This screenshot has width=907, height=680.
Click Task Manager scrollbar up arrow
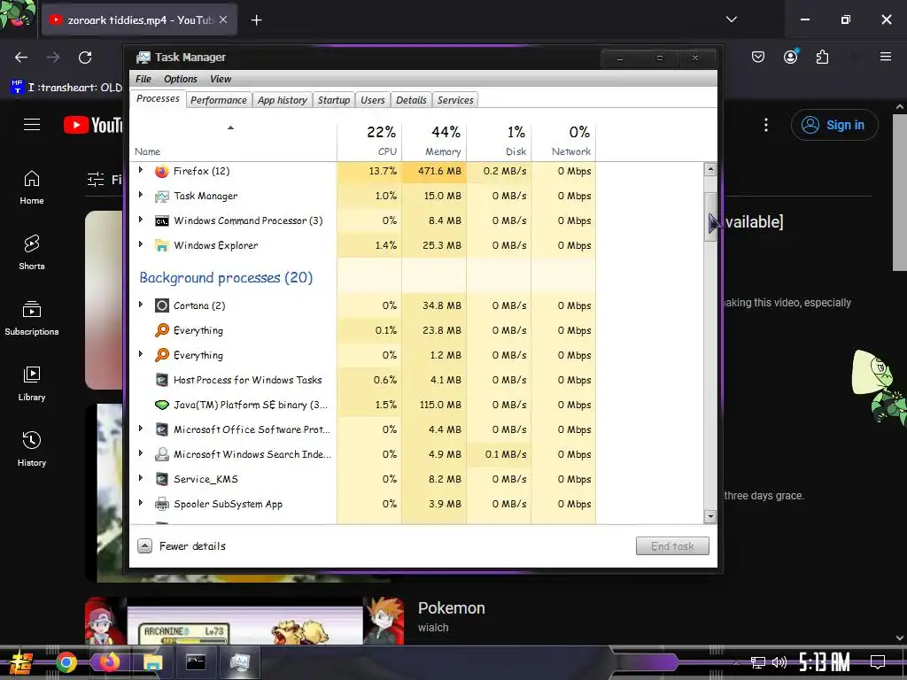710,169
